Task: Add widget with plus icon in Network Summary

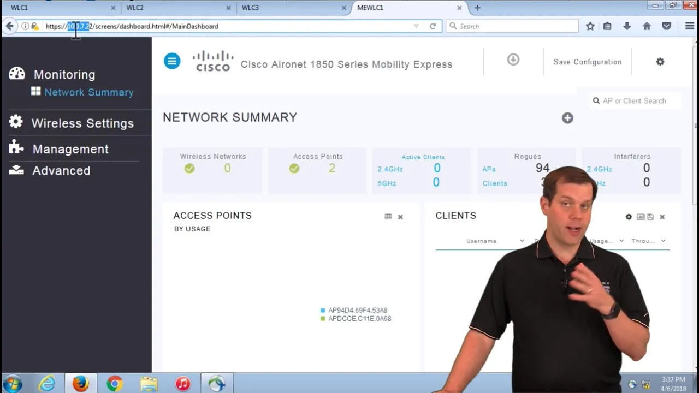Action: click(x=567, y=118)
